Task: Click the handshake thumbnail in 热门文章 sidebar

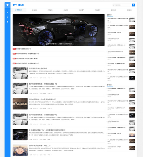Action: [x=132, y=135]
